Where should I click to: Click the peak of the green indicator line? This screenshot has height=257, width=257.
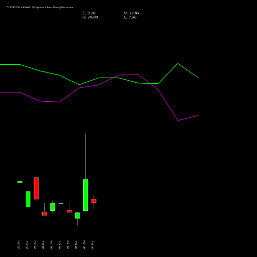click(178, 64)
